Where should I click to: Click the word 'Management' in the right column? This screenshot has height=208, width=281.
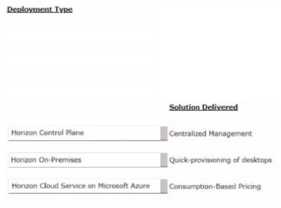tap(230, 134)
